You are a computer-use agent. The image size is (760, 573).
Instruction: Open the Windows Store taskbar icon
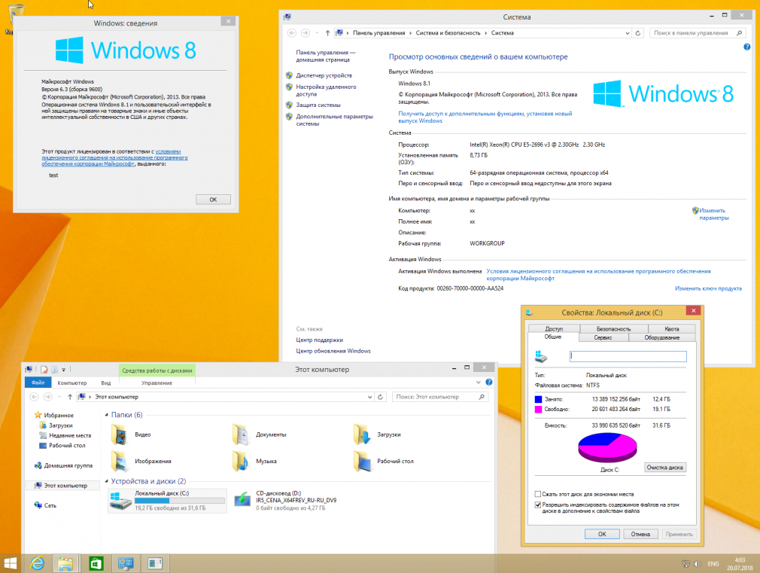point(96,563)
